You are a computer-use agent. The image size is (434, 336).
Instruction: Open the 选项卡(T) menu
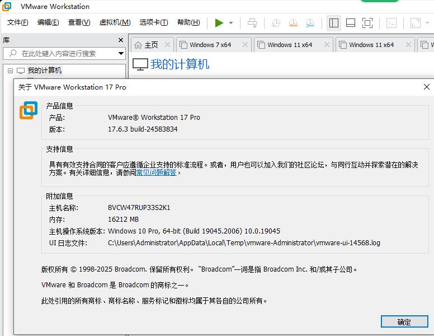(x=154, y=22)
